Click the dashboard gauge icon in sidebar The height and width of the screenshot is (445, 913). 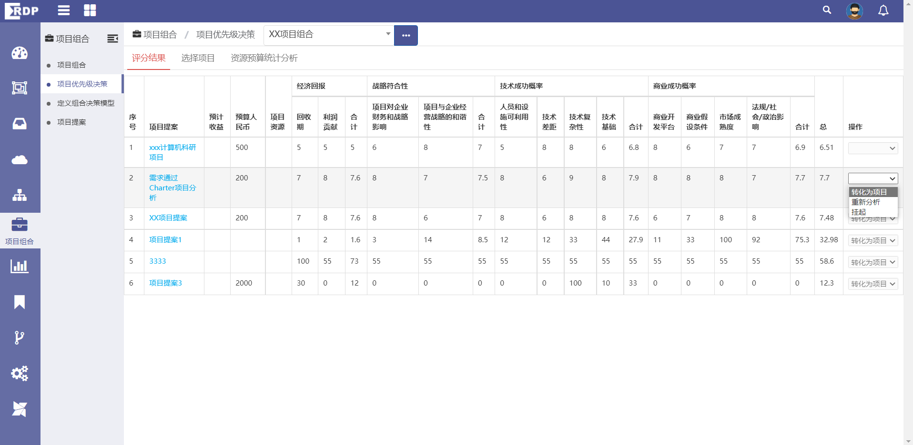[20, 53]
